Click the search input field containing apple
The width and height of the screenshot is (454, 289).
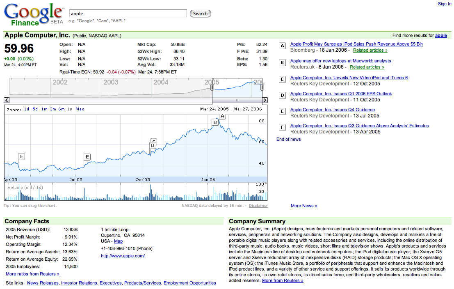click(x=128, y=14)
